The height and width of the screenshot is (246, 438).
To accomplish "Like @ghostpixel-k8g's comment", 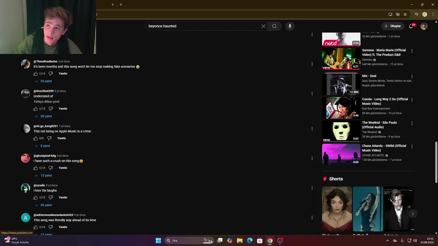I will tap(36, 168).
